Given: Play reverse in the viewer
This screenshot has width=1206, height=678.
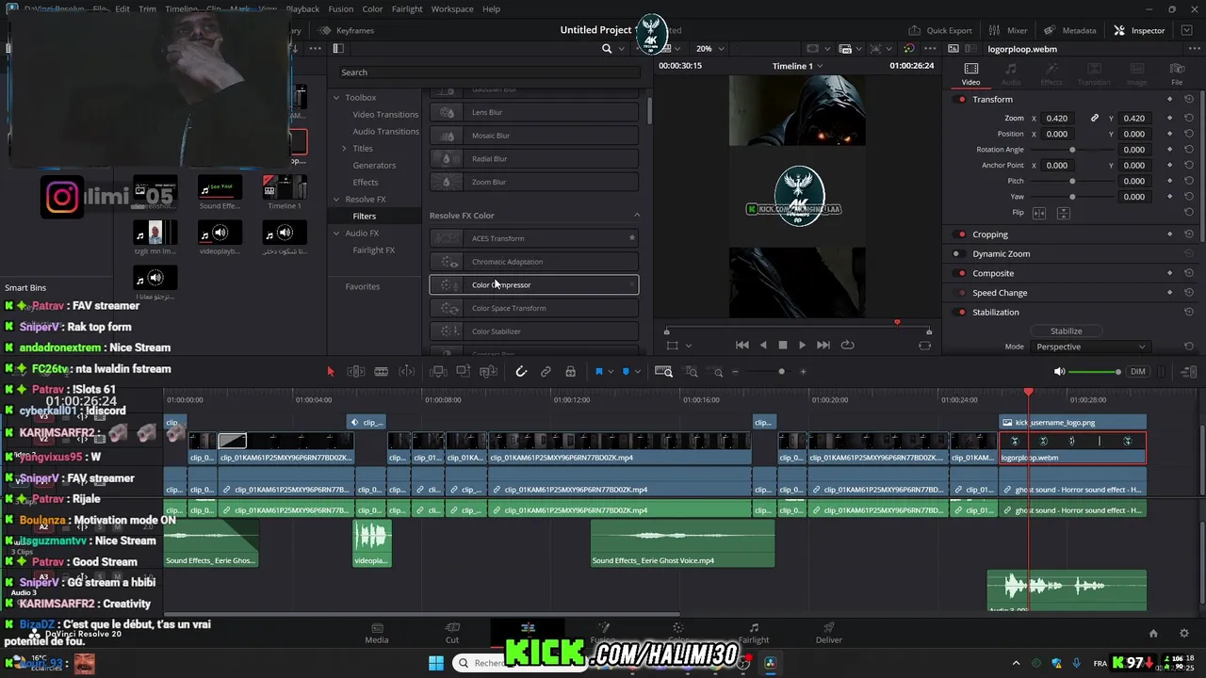Looking at the screenshot, I should tap(763, 346).
